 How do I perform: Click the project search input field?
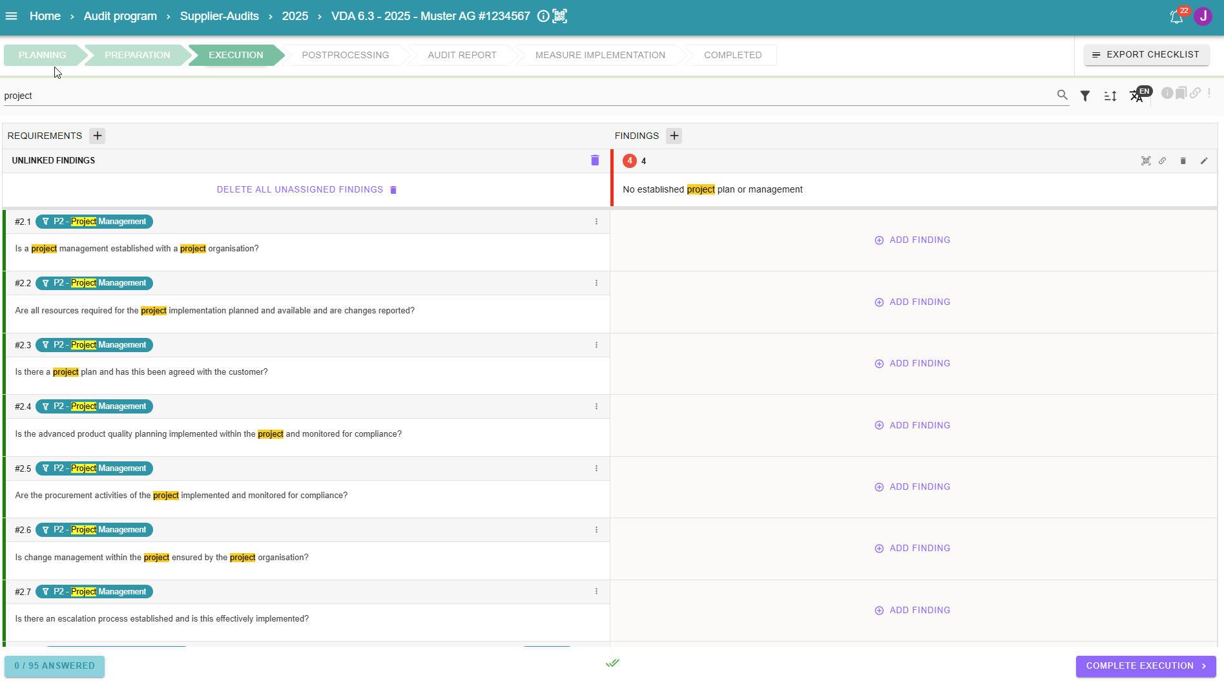point(517,96)
